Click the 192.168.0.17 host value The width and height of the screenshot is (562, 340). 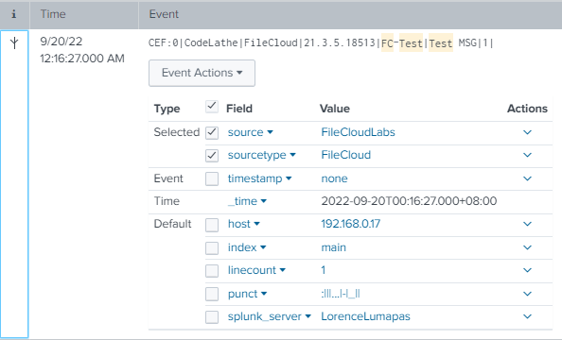pyautogui.click(x=350, y=224)
